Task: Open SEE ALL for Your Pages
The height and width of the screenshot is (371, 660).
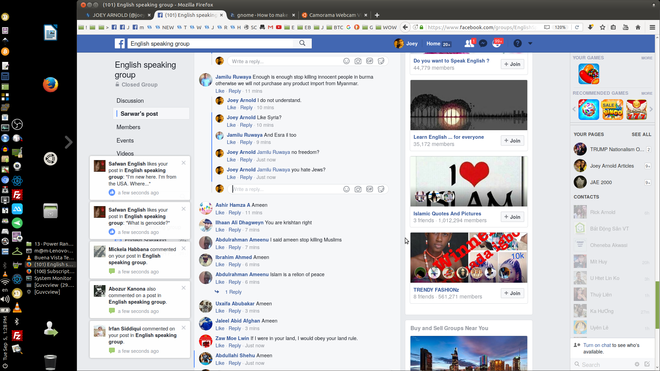Action: 641,134
